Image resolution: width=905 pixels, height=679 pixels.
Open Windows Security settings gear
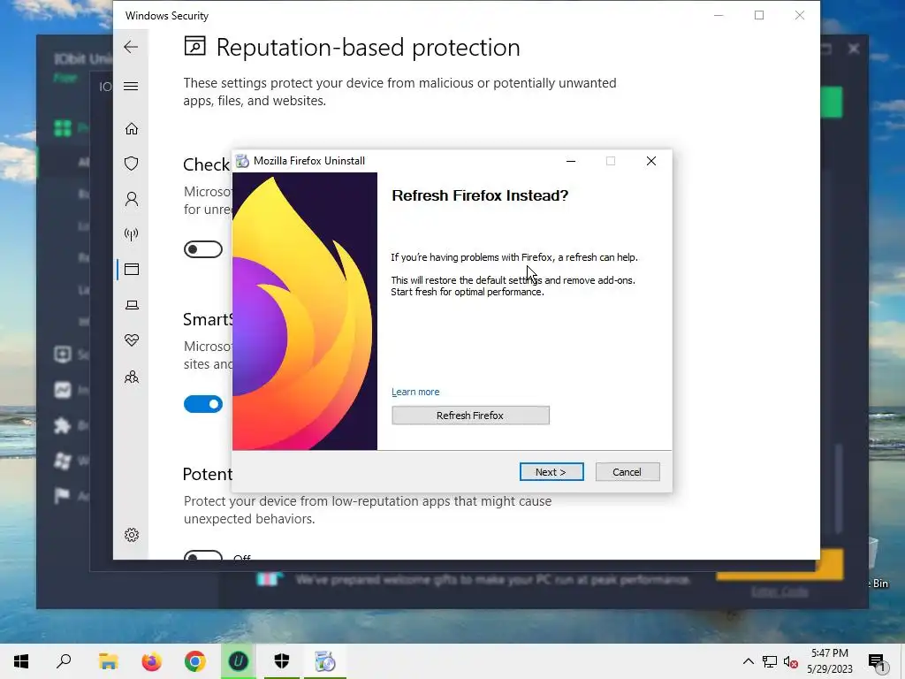click(x=132, y=535)
